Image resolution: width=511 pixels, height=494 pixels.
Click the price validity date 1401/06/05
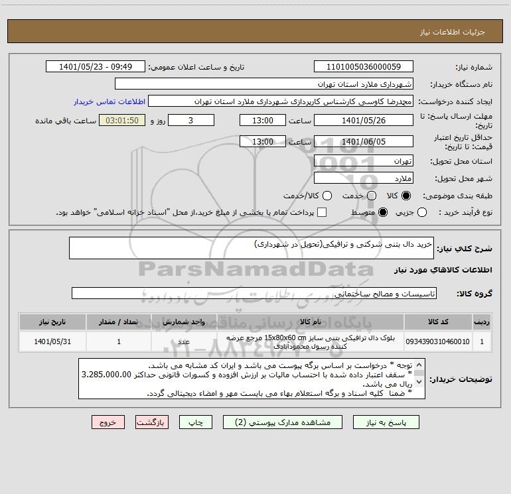click(364, 141)
